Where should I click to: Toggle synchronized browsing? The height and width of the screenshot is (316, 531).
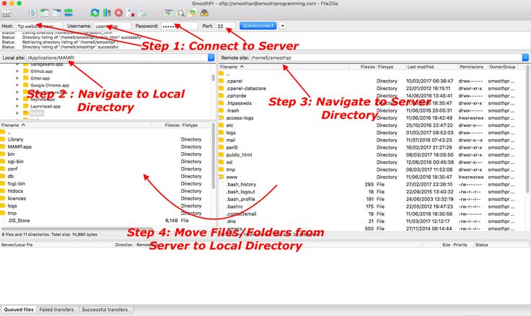(193, 13)
